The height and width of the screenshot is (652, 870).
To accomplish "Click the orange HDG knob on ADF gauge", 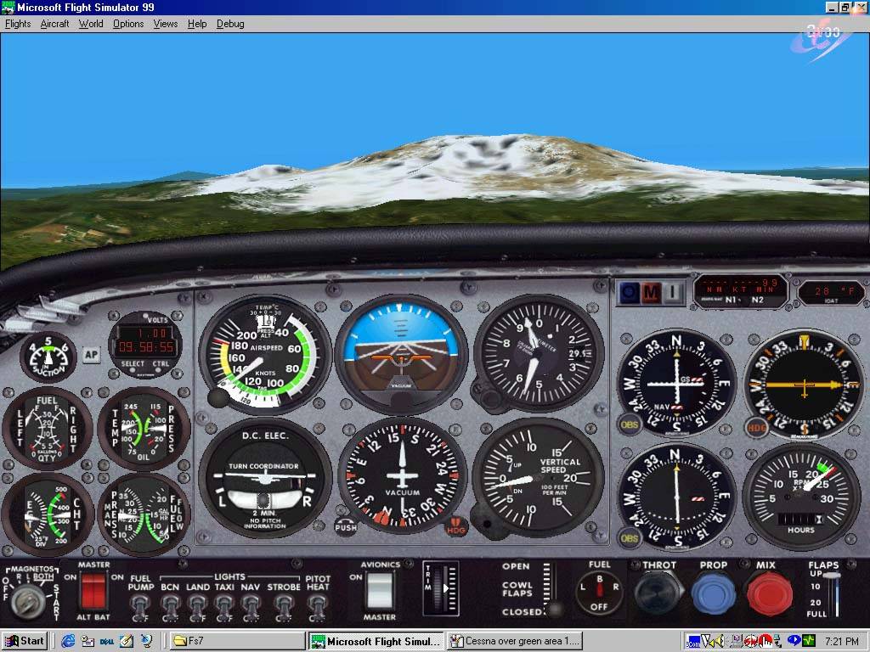I will click(x=757, y=428).
